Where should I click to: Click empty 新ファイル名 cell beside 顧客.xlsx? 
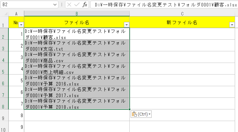tap(182, 34)
